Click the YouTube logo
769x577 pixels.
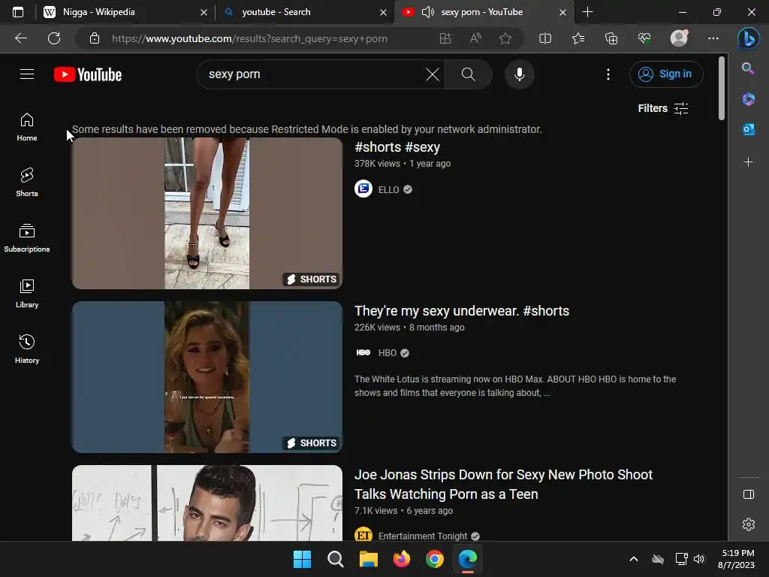pyautogui.click(x=88, y=74)
